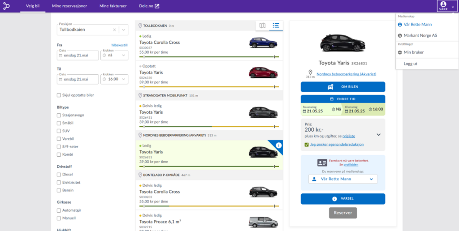The height and width of the screenshot is (231, 459).
Task: Select the list view icon
Action: [276, 26]
